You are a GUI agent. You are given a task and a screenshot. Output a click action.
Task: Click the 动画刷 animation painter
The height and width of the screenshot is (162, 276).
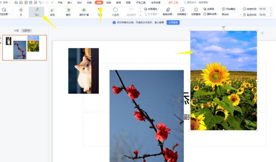coord(209,9)
